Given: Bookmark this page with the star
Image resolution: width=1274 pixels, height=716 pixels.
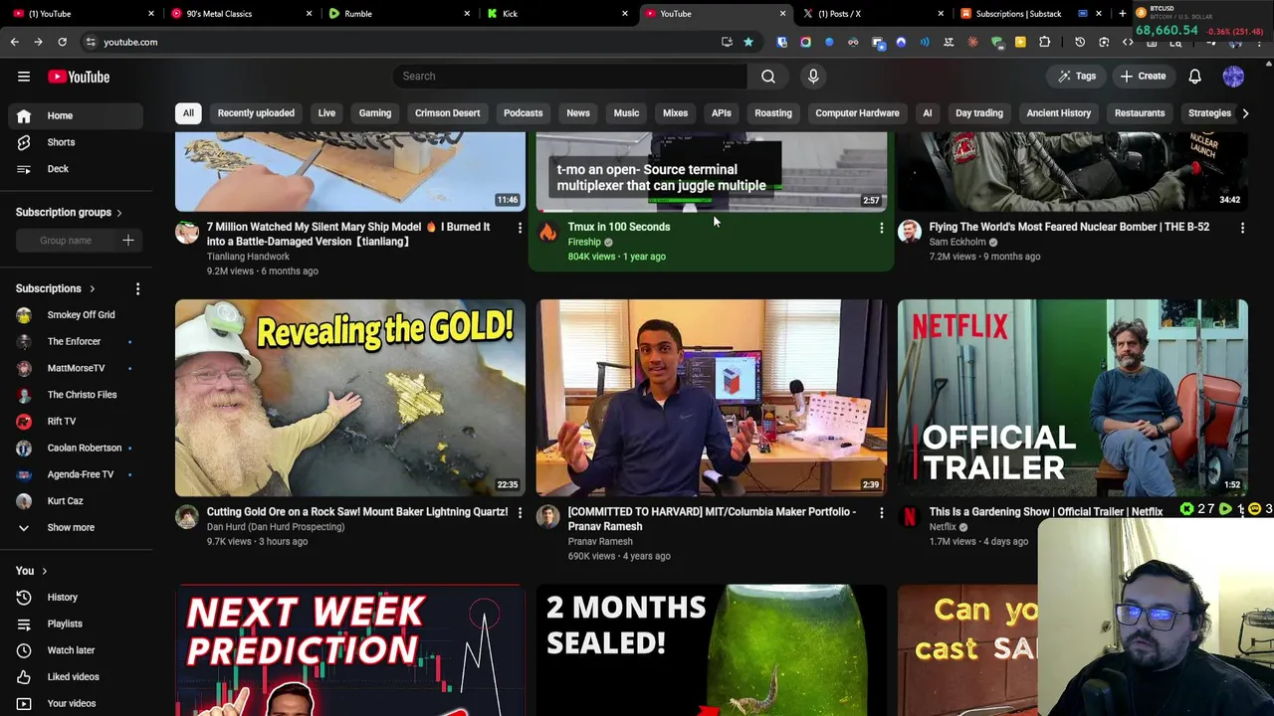Looking at the screenshot, I should click(748, 42).
